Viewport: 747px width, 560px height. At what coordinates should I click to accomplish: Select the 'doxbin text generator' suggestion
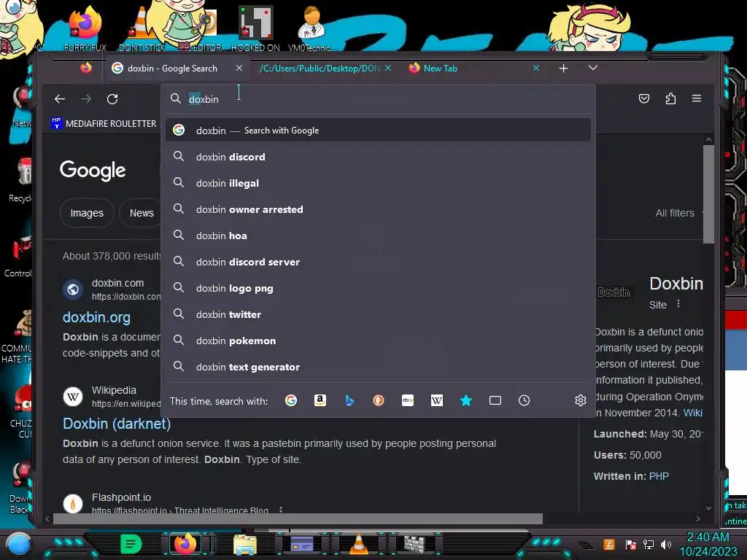coord(379,367)
